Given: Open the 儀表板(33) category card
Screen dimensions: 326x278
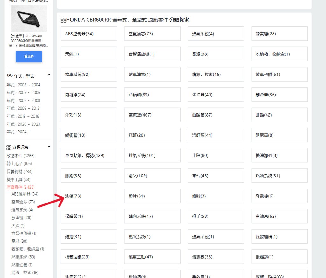Looking at the screenshot, I should coord(216,257).
